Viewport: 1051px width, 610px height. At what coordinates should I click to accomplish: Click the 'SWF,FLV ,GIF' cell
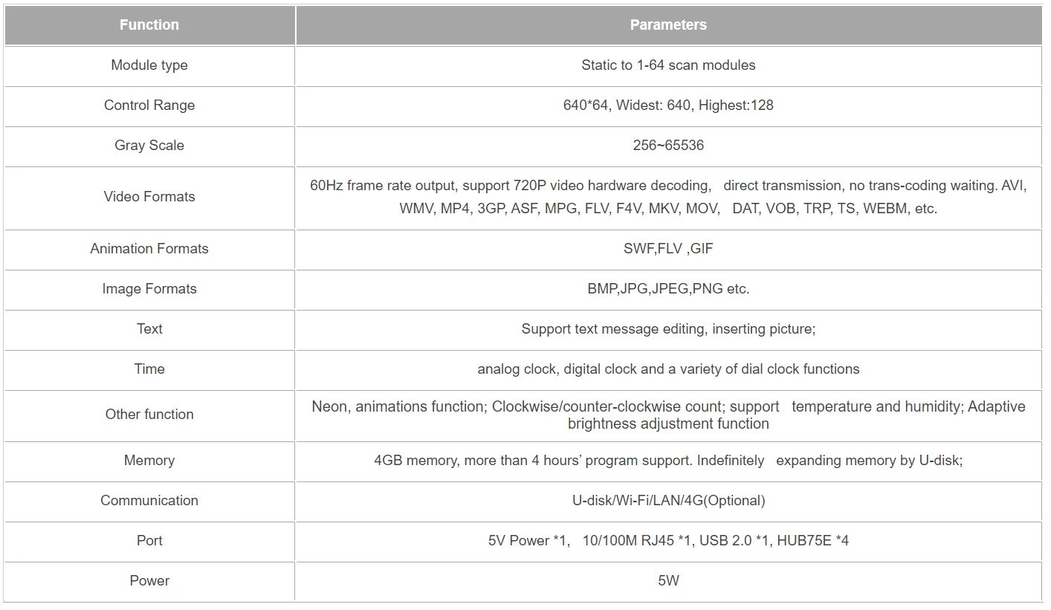click(668, 249)
